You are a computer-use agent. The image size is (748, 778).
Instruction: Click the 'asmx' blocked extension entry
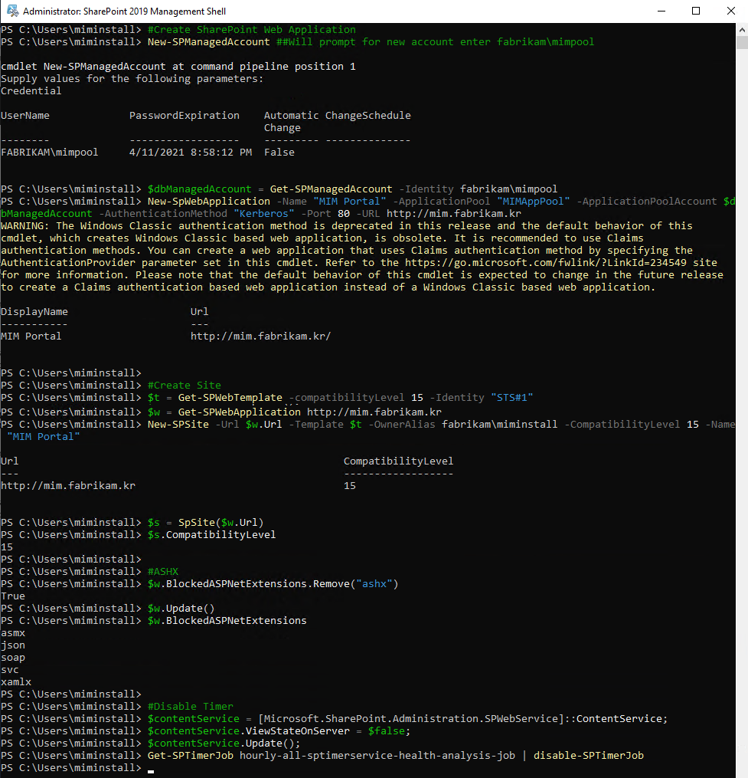[13, 633]
